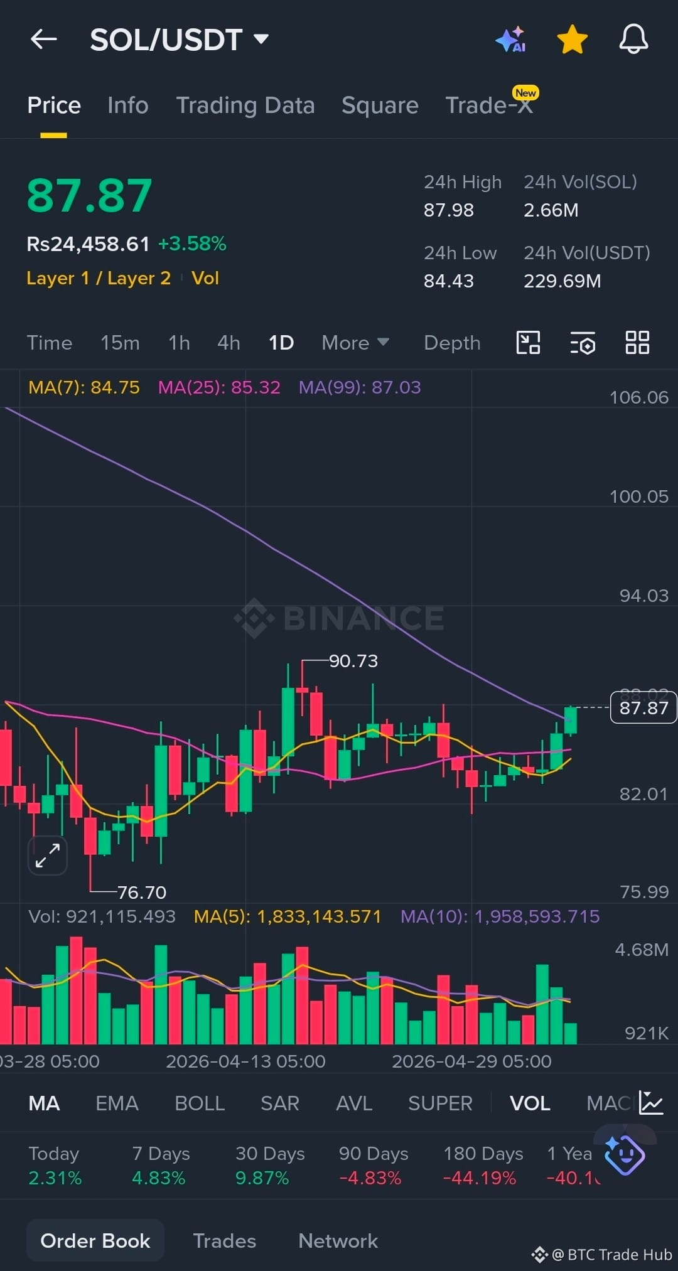Tap the 24h Low value 84.43

click(448, 281)
